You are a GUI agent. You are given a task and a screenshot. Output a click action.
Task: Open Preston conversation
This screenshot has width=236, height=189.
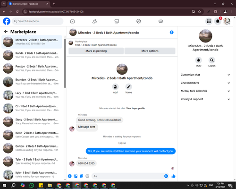tap(32, 69)
